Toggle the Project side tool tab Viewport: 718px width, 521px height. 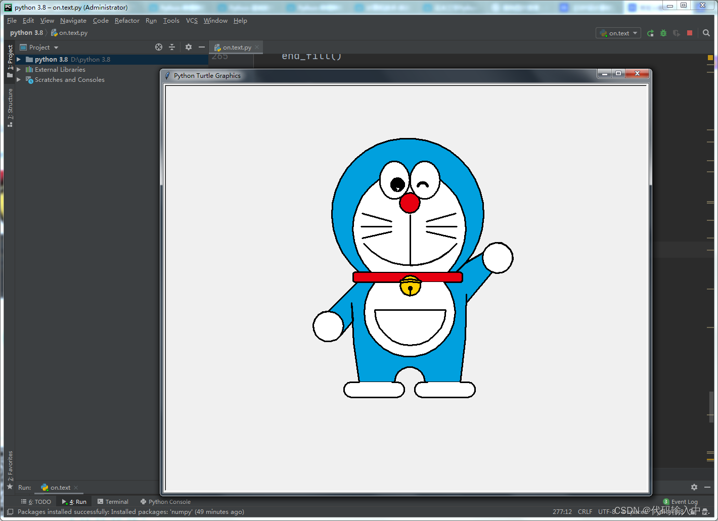point(10,61)
